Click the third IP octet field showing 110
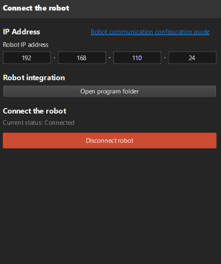The height and width of the screenshot is (264, 221). click(138, 58)
